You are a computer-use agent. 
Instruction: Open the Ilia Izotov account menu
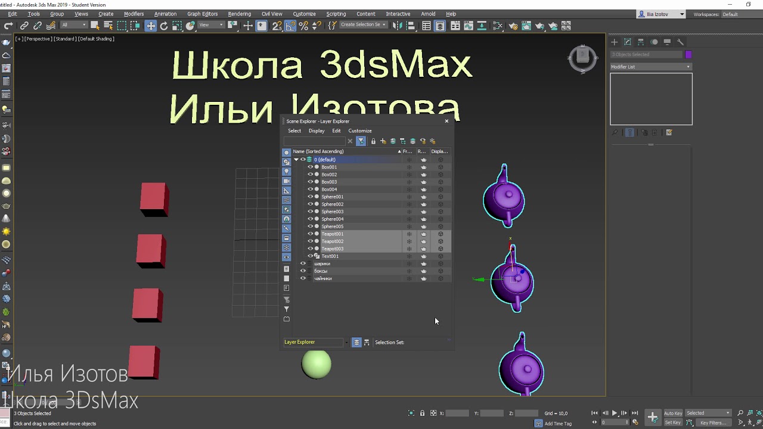pyautogui.click(x=662, y=14)
